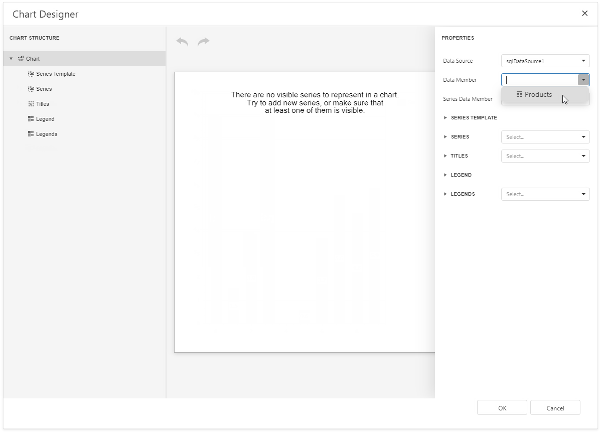This screenshot has width=601, height=433.
Task: Click the redo arrow icon
Action: (204, 41)
